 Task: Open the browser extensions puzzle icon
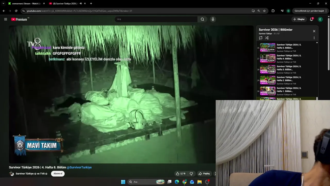[273, 11]
